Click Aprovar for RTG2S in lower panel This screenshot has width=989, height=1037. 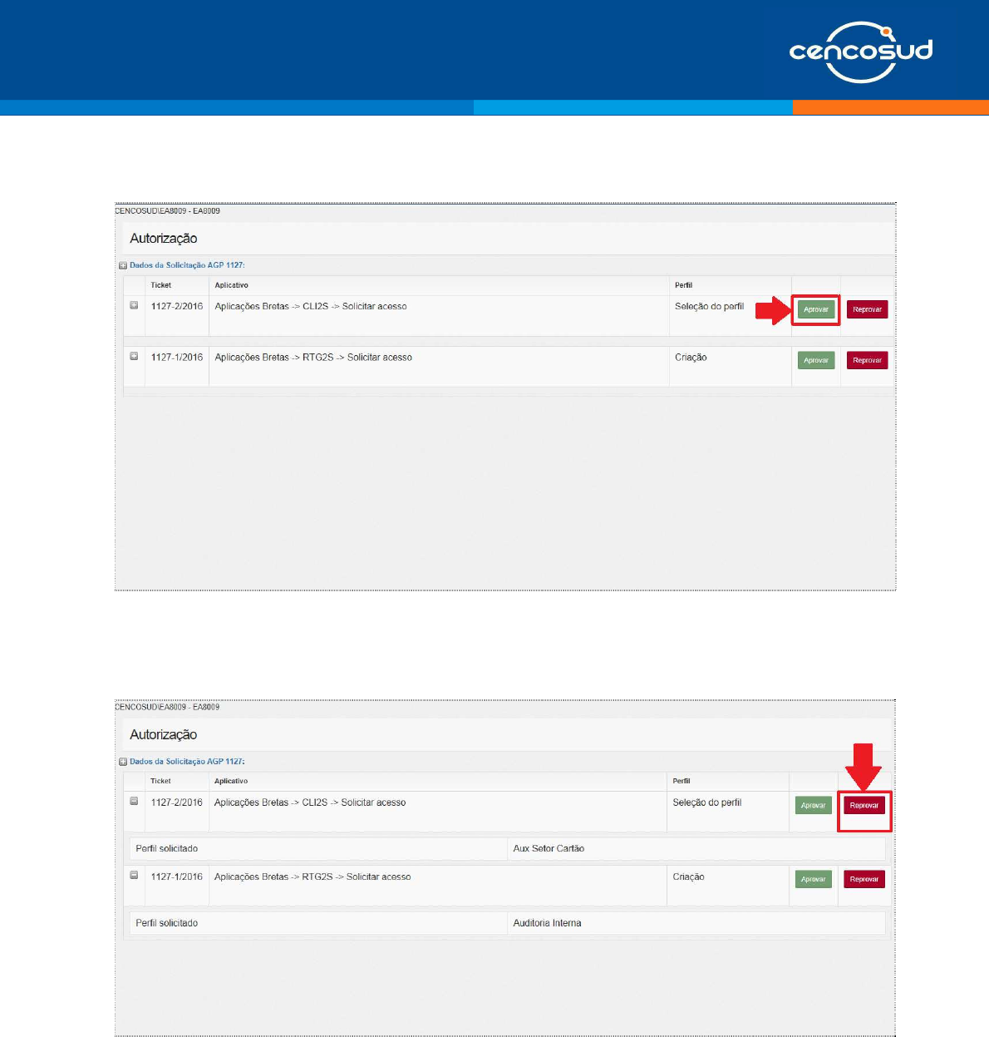pos(813,879)
